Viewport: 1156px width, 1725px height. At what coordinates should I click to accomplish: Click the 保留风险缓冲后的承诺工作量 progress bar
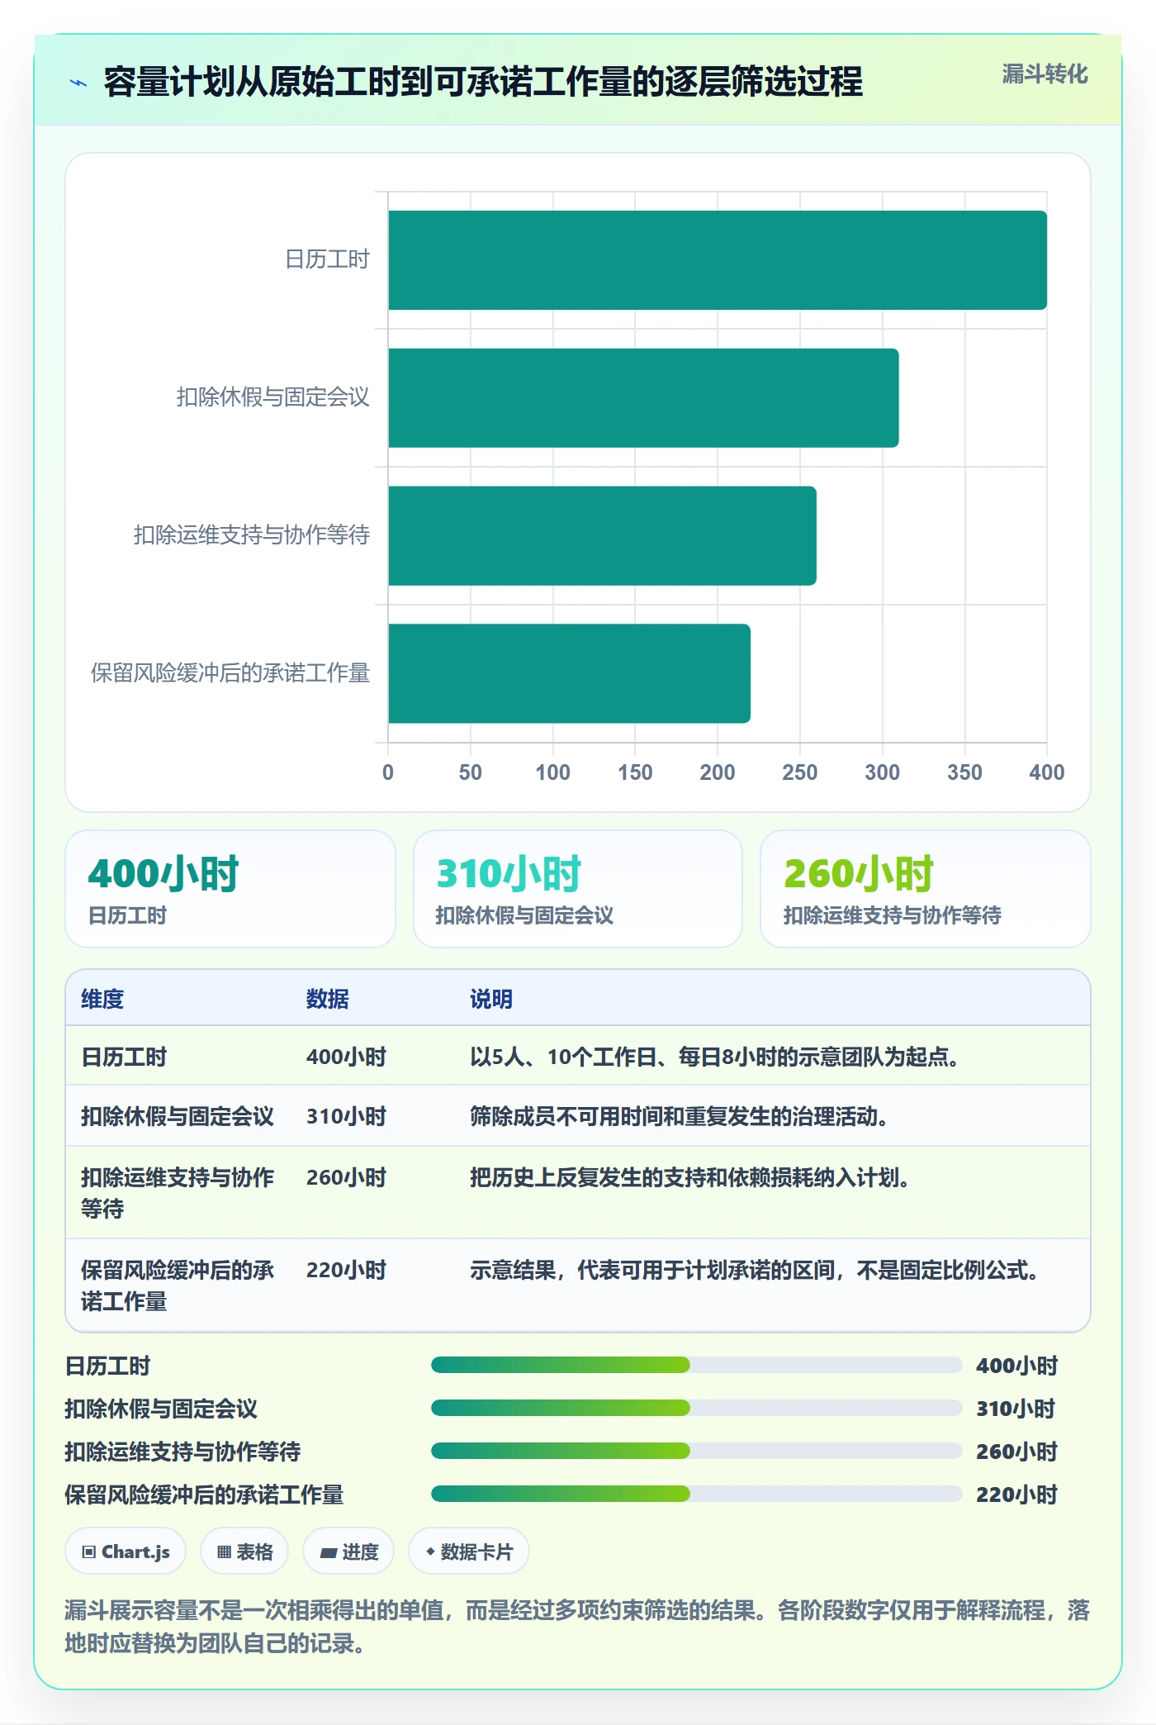pos(696,1494)
